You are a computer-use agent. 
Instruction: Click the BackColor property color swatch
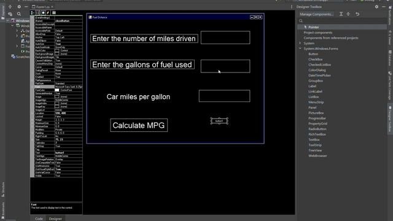click(57, 50)
